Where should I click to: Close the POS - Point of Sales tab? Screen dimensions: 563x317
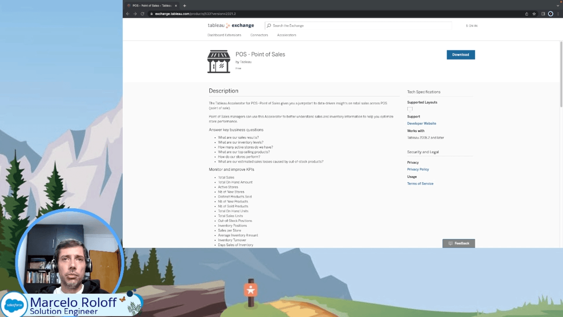(x=175, y=6)
